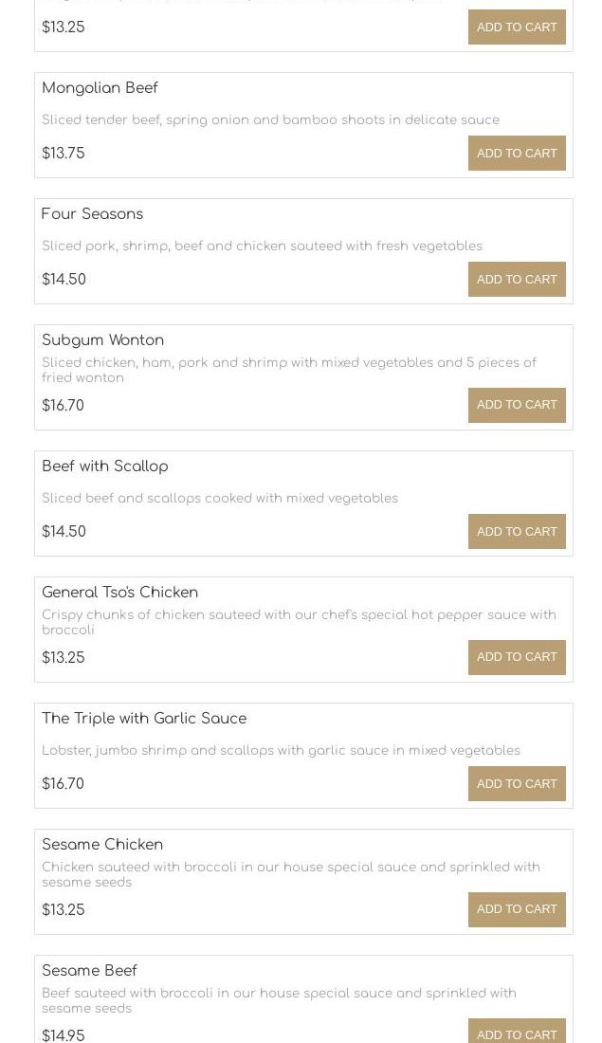Click the Sesame Beef item title
602x1043 pixels.
(x=89, y=971)
